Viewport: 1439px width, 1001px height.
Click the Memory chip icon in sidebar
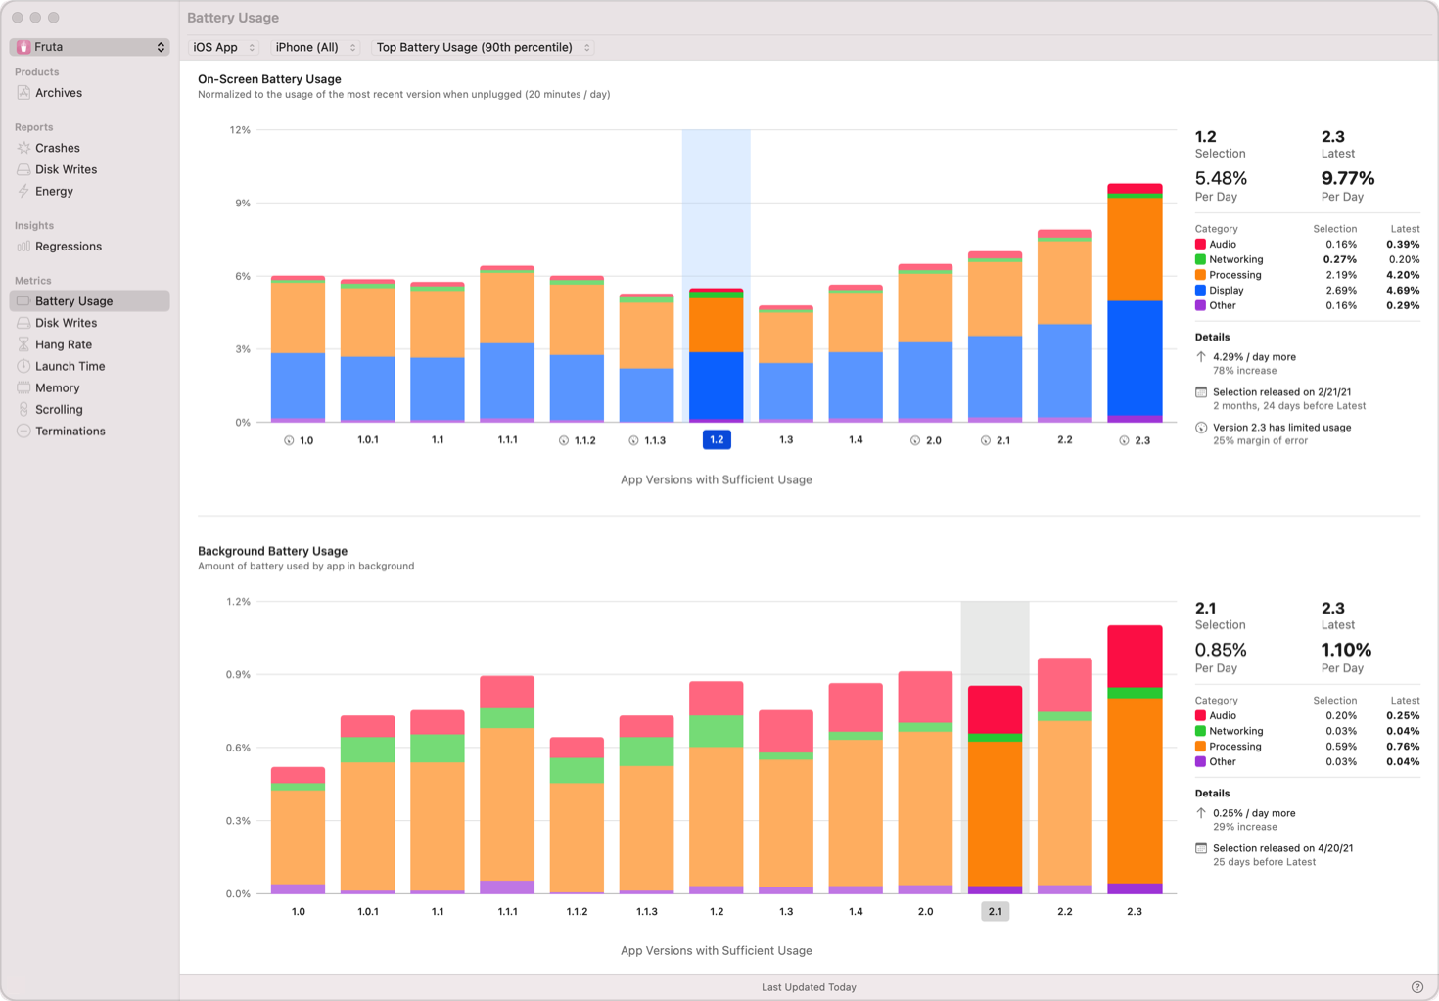[23, 387]
